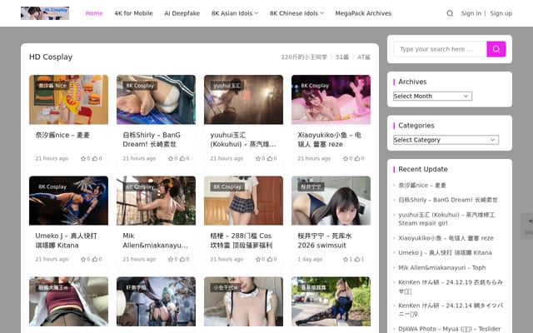Open the site logo in header
533x333 pixels.
point(45,13)
